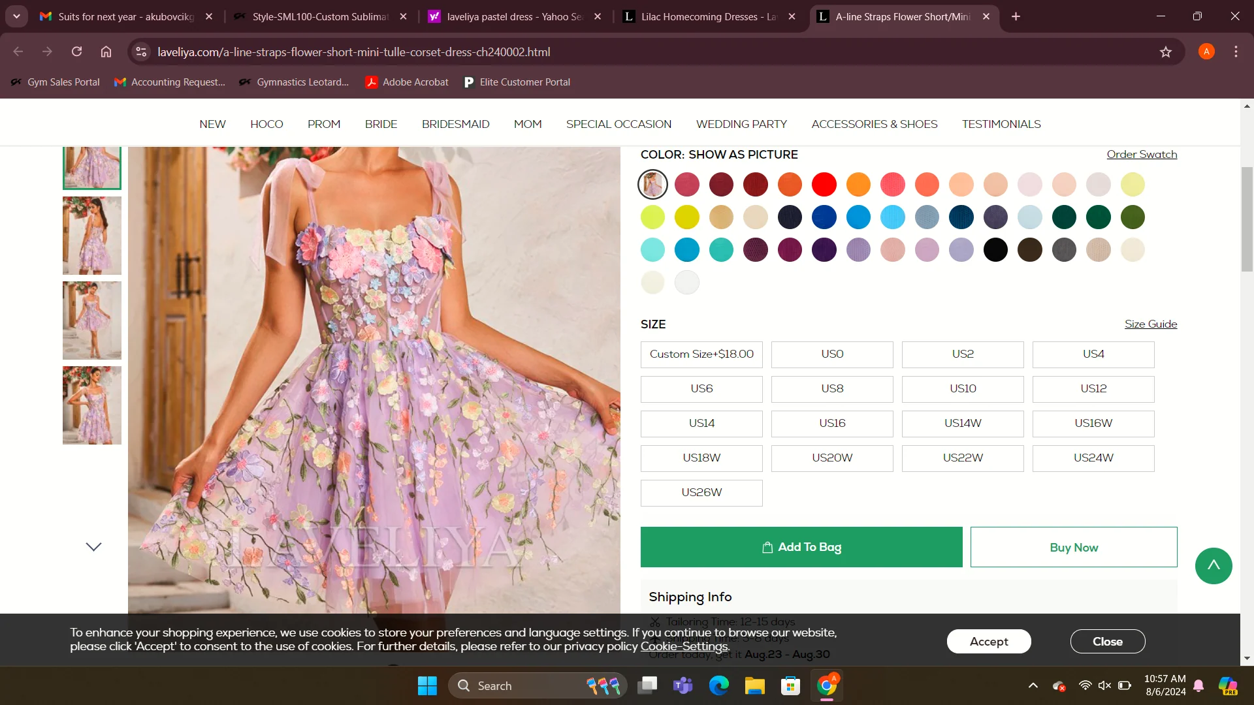Select the royal blue color swatch
This screenshot has width=1254, height=705.
[x=824, y=217]
